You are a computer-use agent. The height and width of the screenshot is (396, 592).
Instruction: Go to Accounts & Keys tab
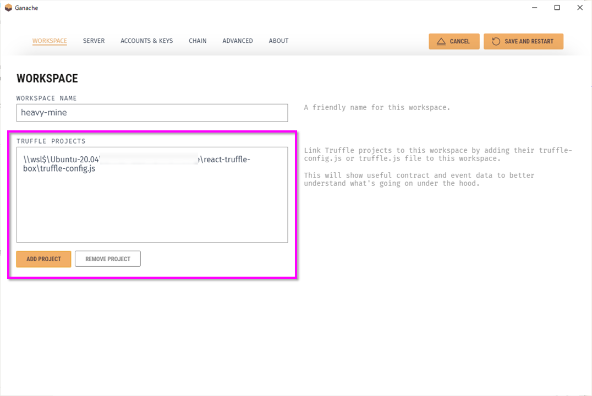point(146,41)
